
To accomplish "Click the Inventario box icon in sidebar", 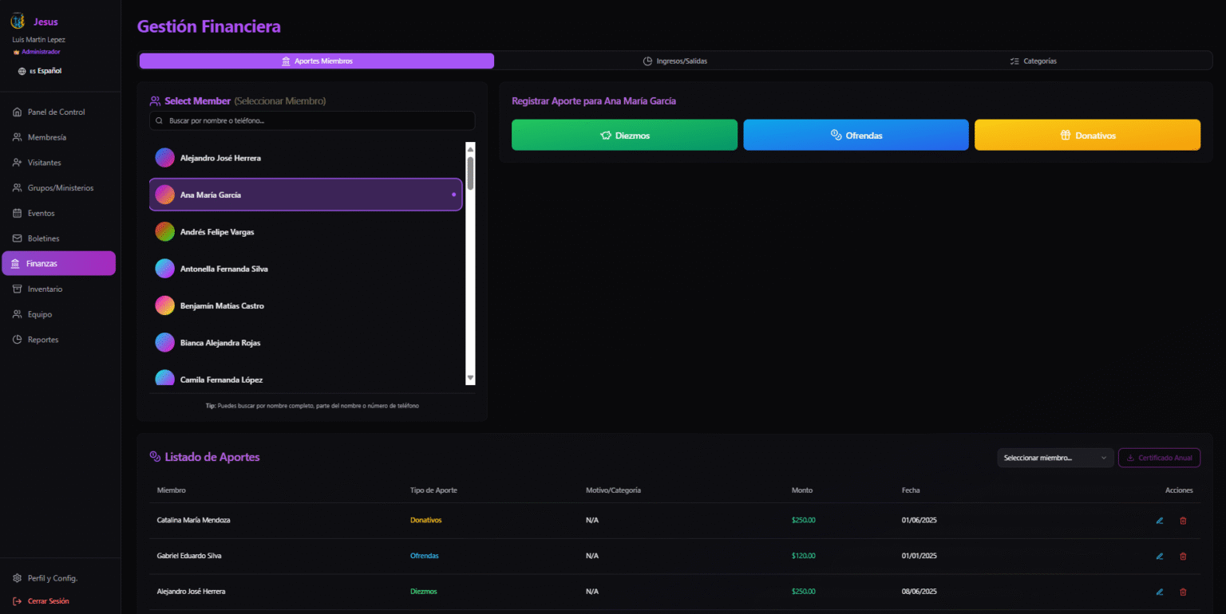I will point(18,289).
